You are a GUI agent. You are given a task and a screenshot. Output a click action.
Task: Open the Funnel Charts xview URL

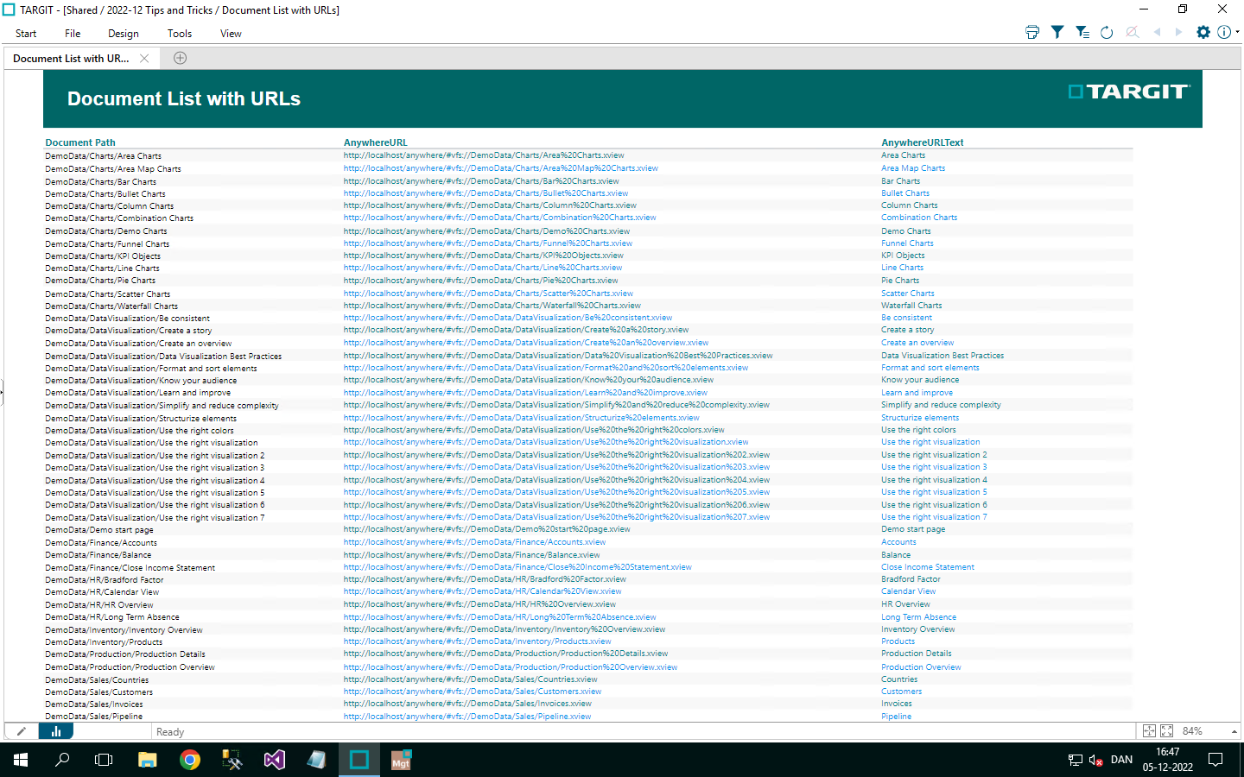point(488,243)
